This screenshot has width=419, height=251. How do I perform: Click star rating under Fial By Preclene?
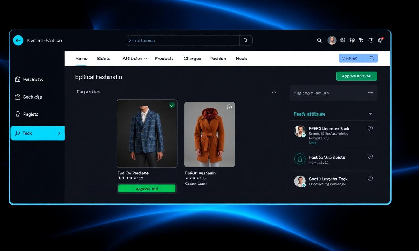pos(131,178)
